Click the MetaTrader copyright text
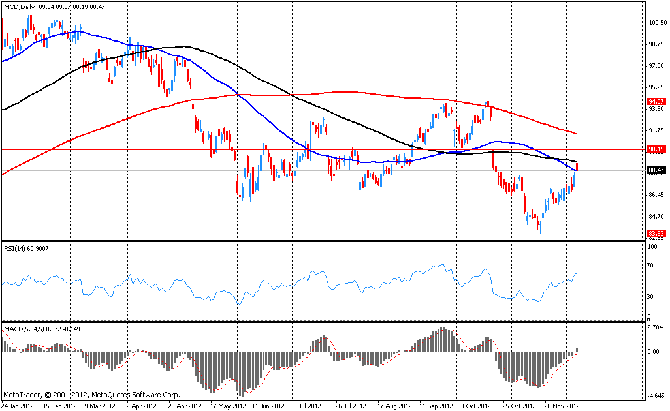This screenshot has height=411, width=670. point(91,395)
